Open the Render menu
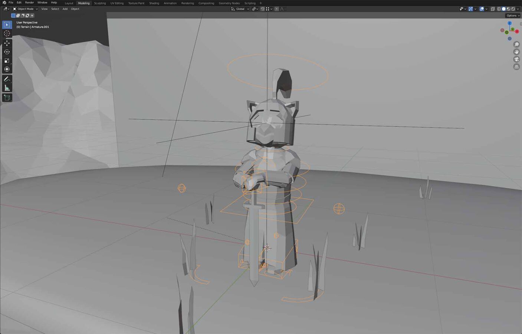This screenshot has width=522, height=334. [x=29, y=3]
